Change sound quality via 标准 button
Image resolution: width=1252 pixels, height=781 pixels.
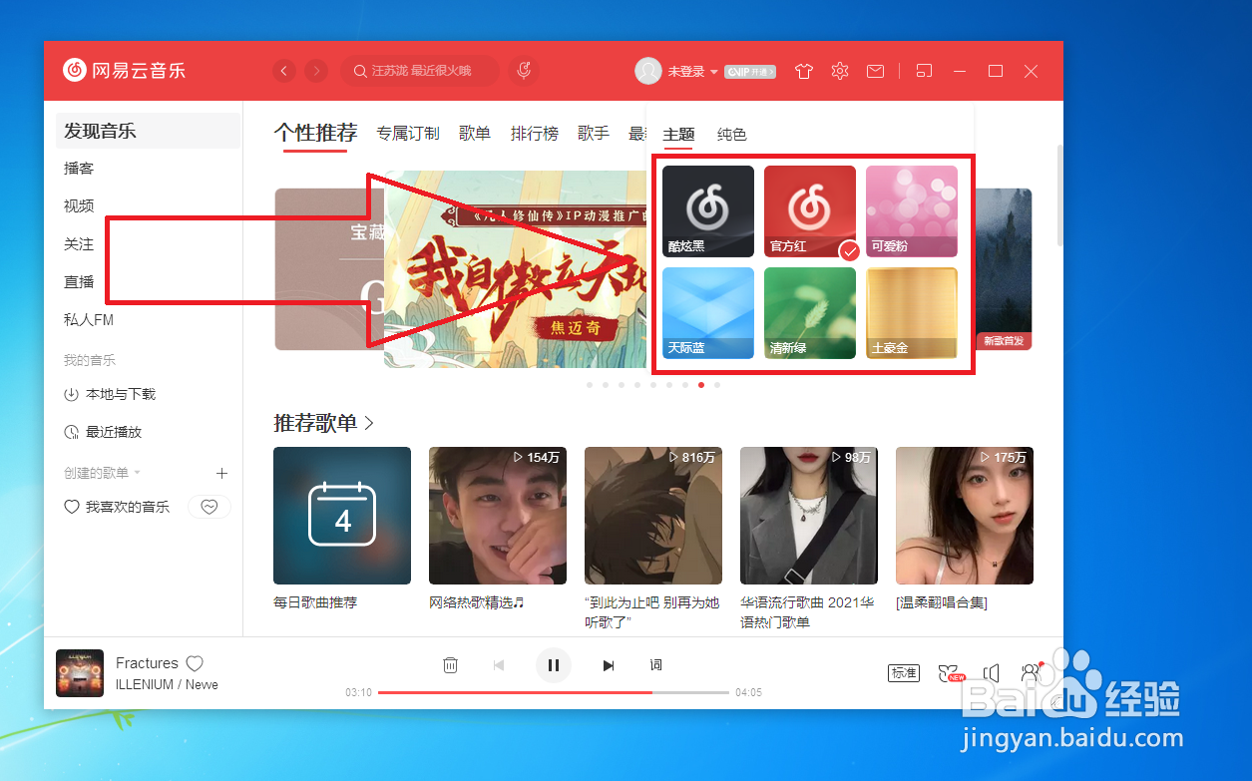tap(904, 673)
